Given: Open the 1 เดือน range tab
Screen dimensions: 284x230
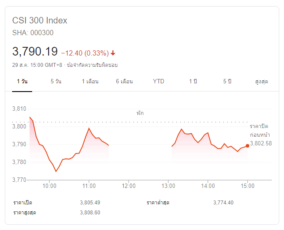Looking at the screenshot, I should 90,82.
